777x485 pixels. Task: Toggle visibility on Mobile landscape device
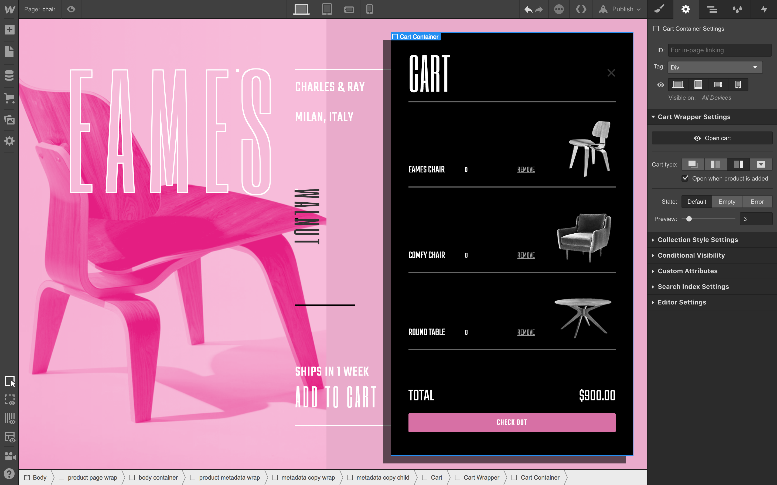click(718, 85)
